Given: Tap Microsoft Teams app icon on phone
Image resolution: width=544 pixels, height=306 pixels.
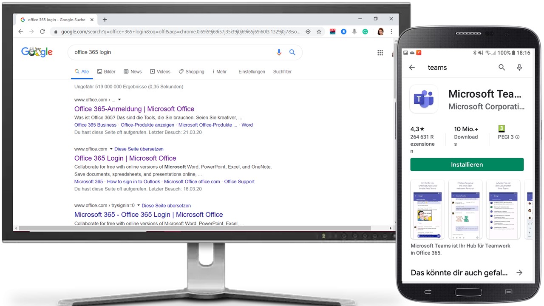Looking at the screenshot, I should [424, 99].
